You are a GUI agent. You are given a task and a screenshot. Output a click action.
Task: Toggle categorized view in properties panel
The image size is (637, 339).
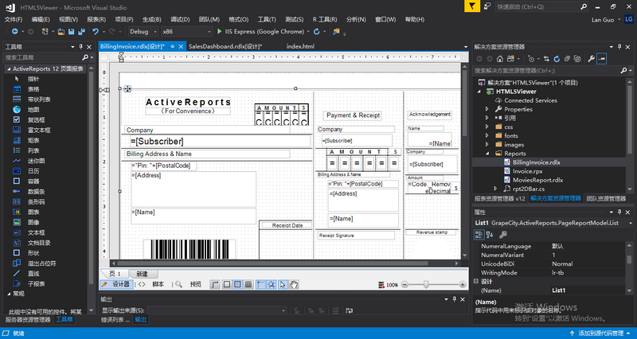(479, 235)
